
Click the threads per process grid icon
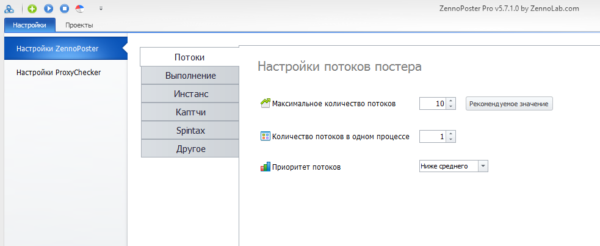(x=265, y=136)
